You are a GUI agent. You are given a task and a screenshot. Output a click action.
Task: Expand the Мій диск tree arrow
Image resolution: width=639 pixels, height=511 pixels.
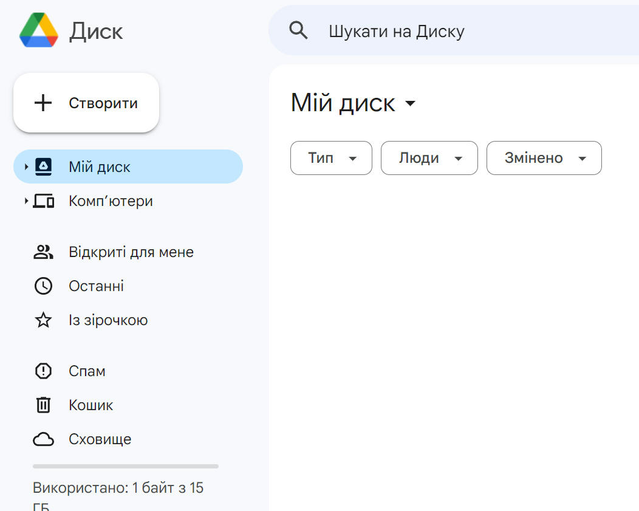tap(26, 166)
